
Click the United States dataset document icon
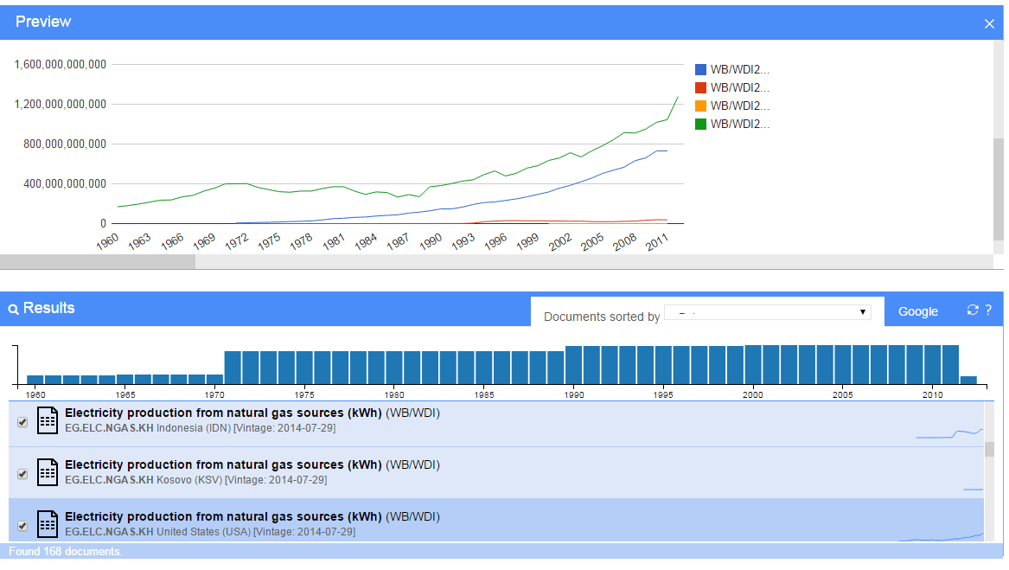click(x=48, y=524)
